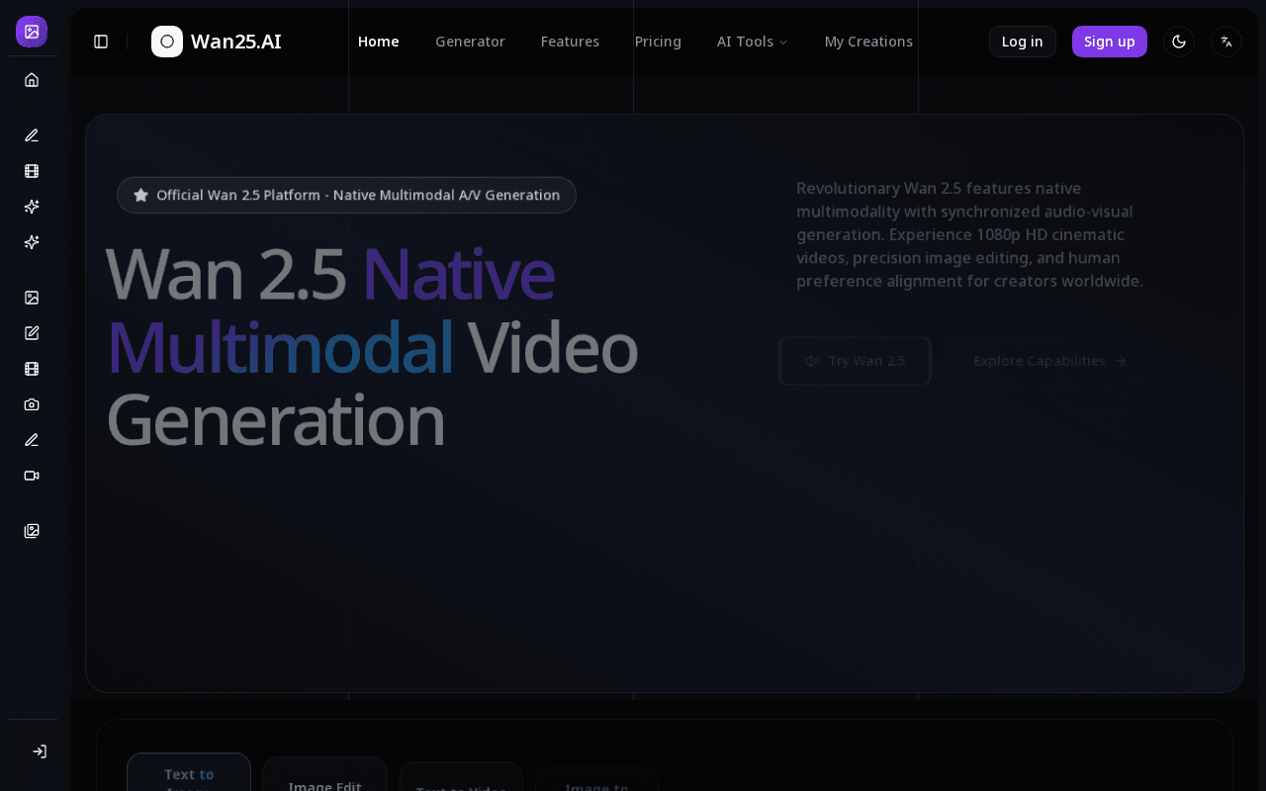The height and width of the screenshot is (791, 1266).
Task: Select the Text to Image tab
Action: tap(189, 774)
